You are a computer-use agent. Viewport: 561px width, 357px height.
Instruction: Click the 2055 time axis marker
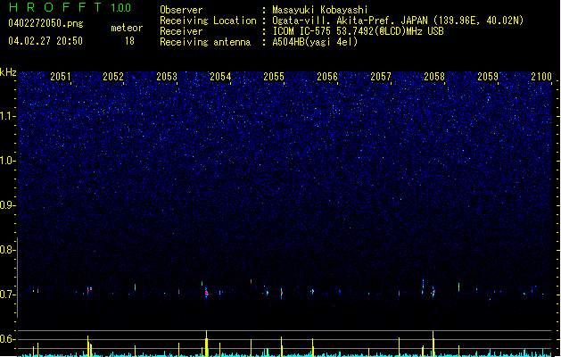pos(274,77)
